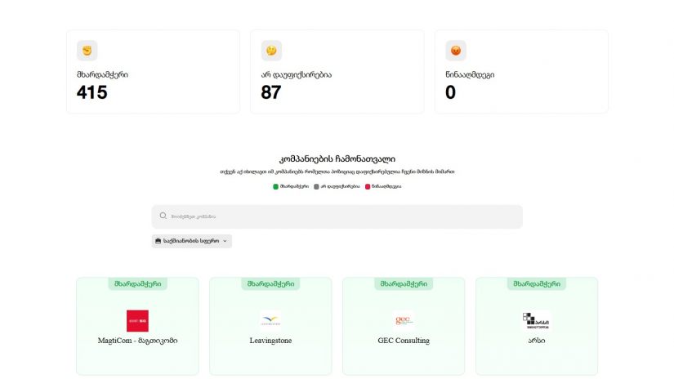
Task: Open the GEC Consulting company name
Action: 404,341
